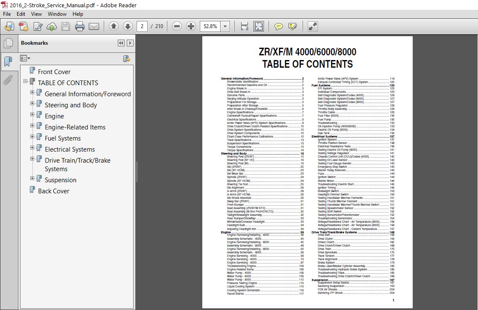478x310 pixels.
Task: Click the Fuel Systems contents entry
Action: 353,86
